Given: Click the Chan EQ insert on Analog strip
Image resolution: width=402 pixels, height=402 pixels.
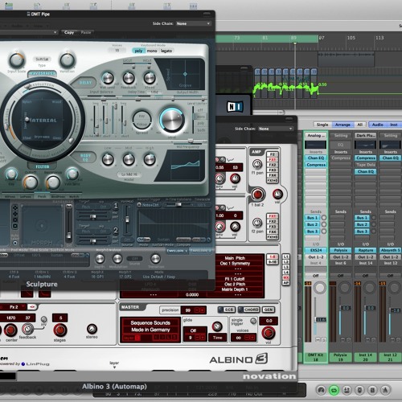Looking at the screenshot, I should coord(316,158).
